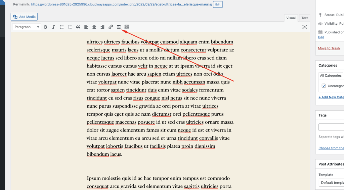Image resolution: width=344 pixels, height=190 pixels.
Task: Align text left
Action: tap(86, 27)
